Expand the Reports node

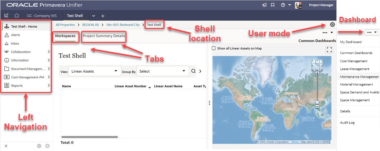pyautogui.click(x=49, y=86)
